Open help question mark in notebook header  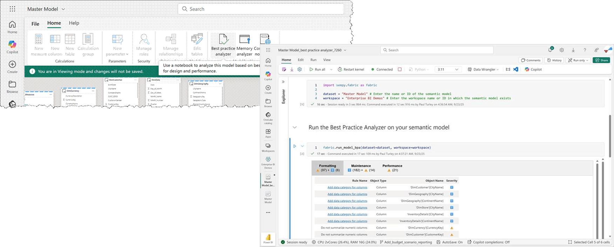tap(585, 50)
